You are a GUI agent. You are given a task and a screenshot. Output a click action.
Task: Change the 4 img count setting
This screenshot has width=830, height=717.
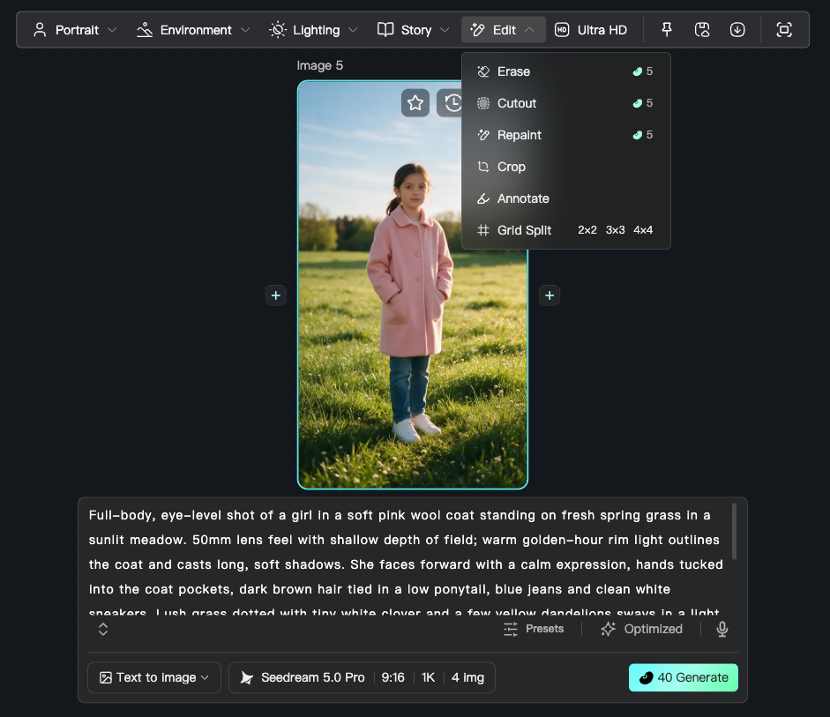[467, 677]
